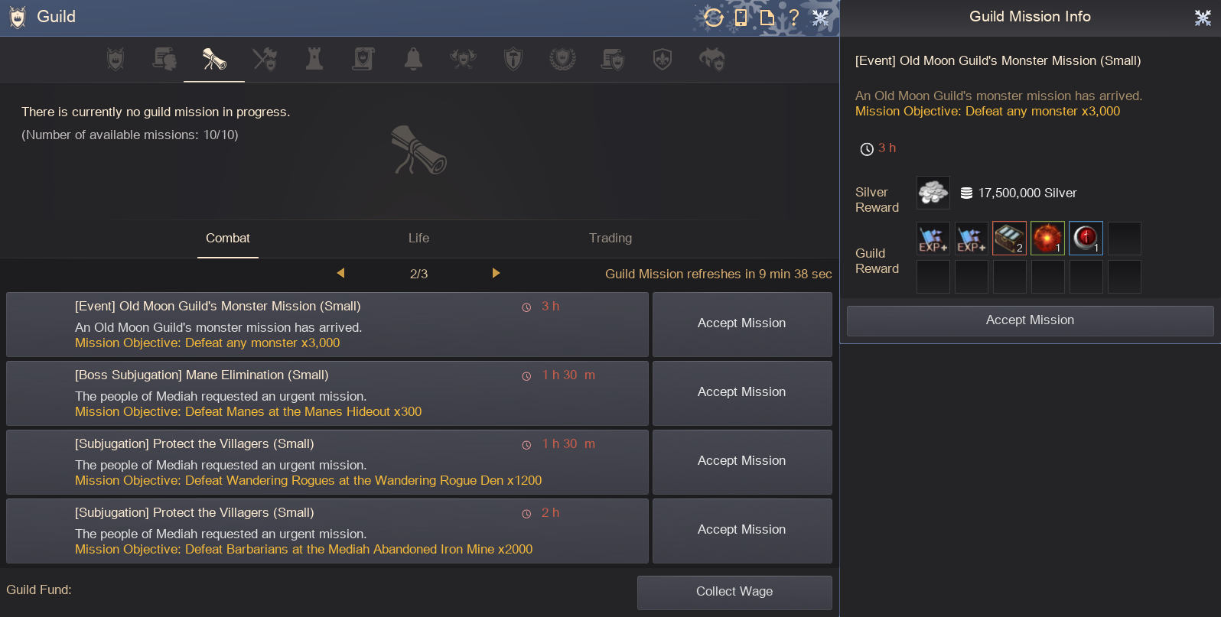Viewport: 1221px width, 617px height.
Task: Click the silver coins reward icon
Action: (x=933, y=193)
